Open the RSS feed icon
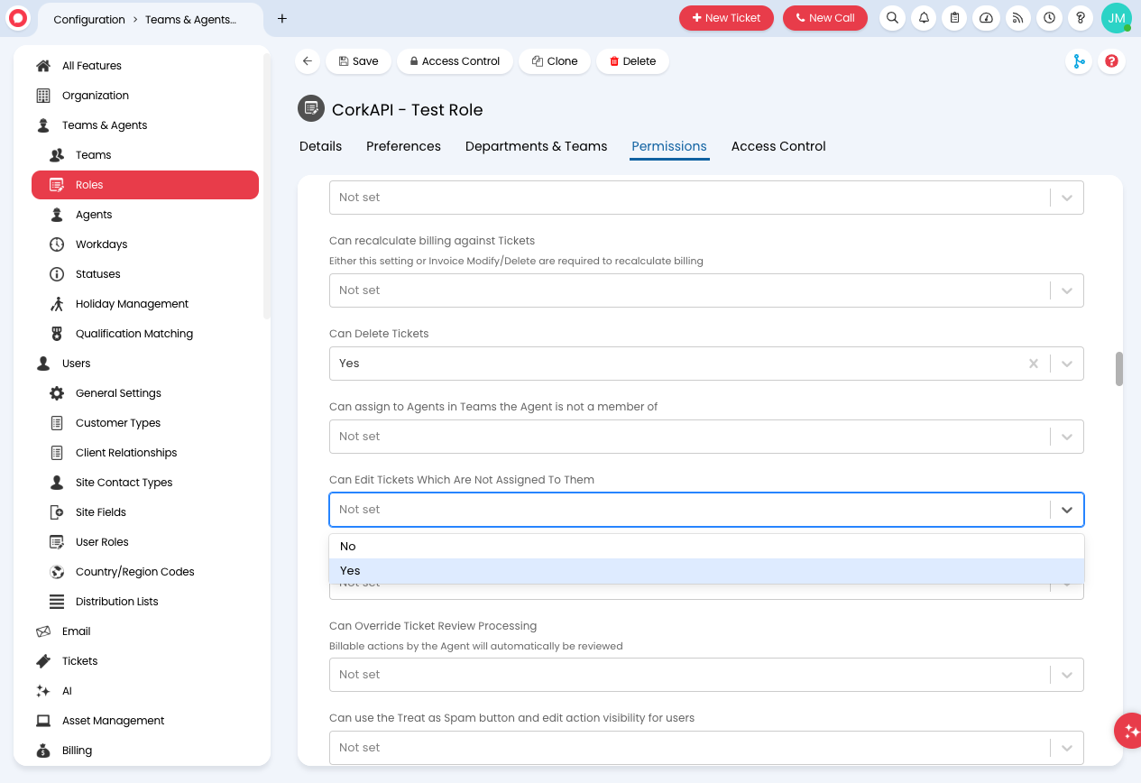Image resolution: width=1141 pixels, height=783 pixels. (1018, 18)
